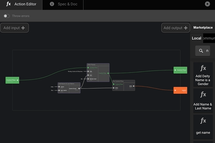The width and height of the screenshot is (215, 143).
Task: Click the play button in top right
Action: (x=207, y=4)
